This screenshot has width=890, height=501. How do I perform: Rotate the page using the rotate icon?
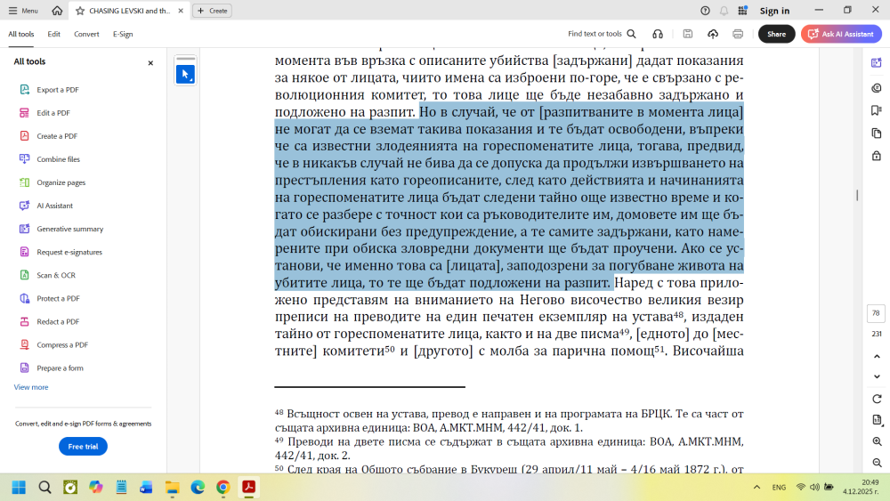point(877,399)
